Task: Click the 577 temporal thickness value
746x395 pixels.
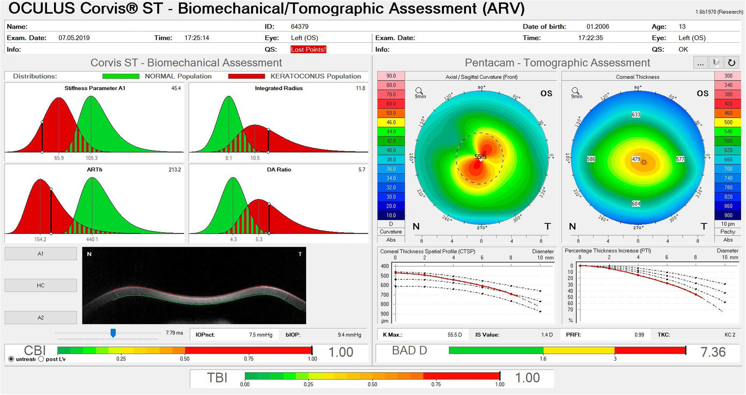Action: point(680,159)
